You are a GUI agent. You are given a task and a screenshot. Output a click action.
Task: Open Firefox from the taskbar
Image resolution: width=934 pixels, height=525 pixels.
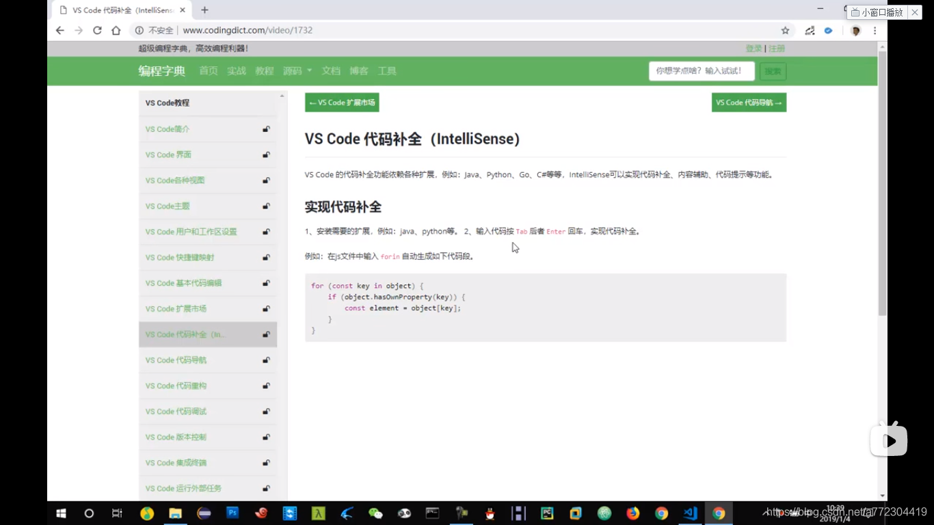pos(632,513)
